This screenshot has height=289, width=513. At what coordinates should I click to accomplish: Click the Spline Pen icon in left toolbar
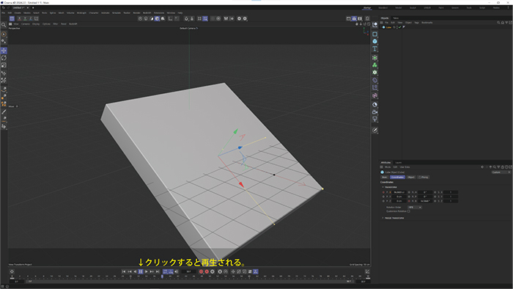click(x=4, y=89)
